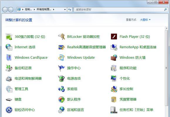Click the 备份和还原 icon

(9, 68)
